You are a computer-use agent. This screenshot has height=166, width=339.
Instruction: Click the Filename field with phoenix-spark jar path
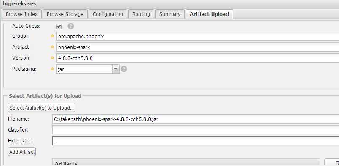[x=196, y=119]
